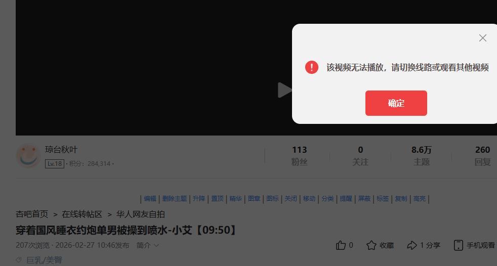Go to 杏吧首页 breadcrumb link
The image size is (497, 266).
(32, 214)
